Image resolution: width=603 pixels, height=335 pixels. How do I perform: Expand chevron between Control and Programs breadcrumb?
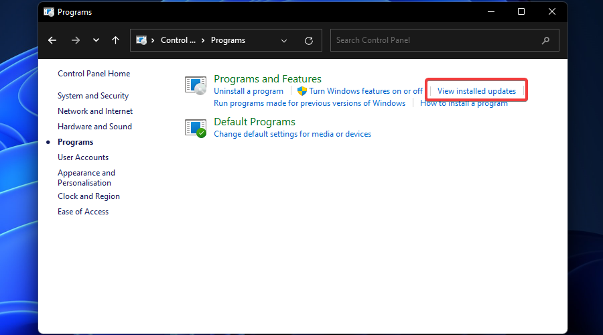pyautogui.click(x=203, y=40)
